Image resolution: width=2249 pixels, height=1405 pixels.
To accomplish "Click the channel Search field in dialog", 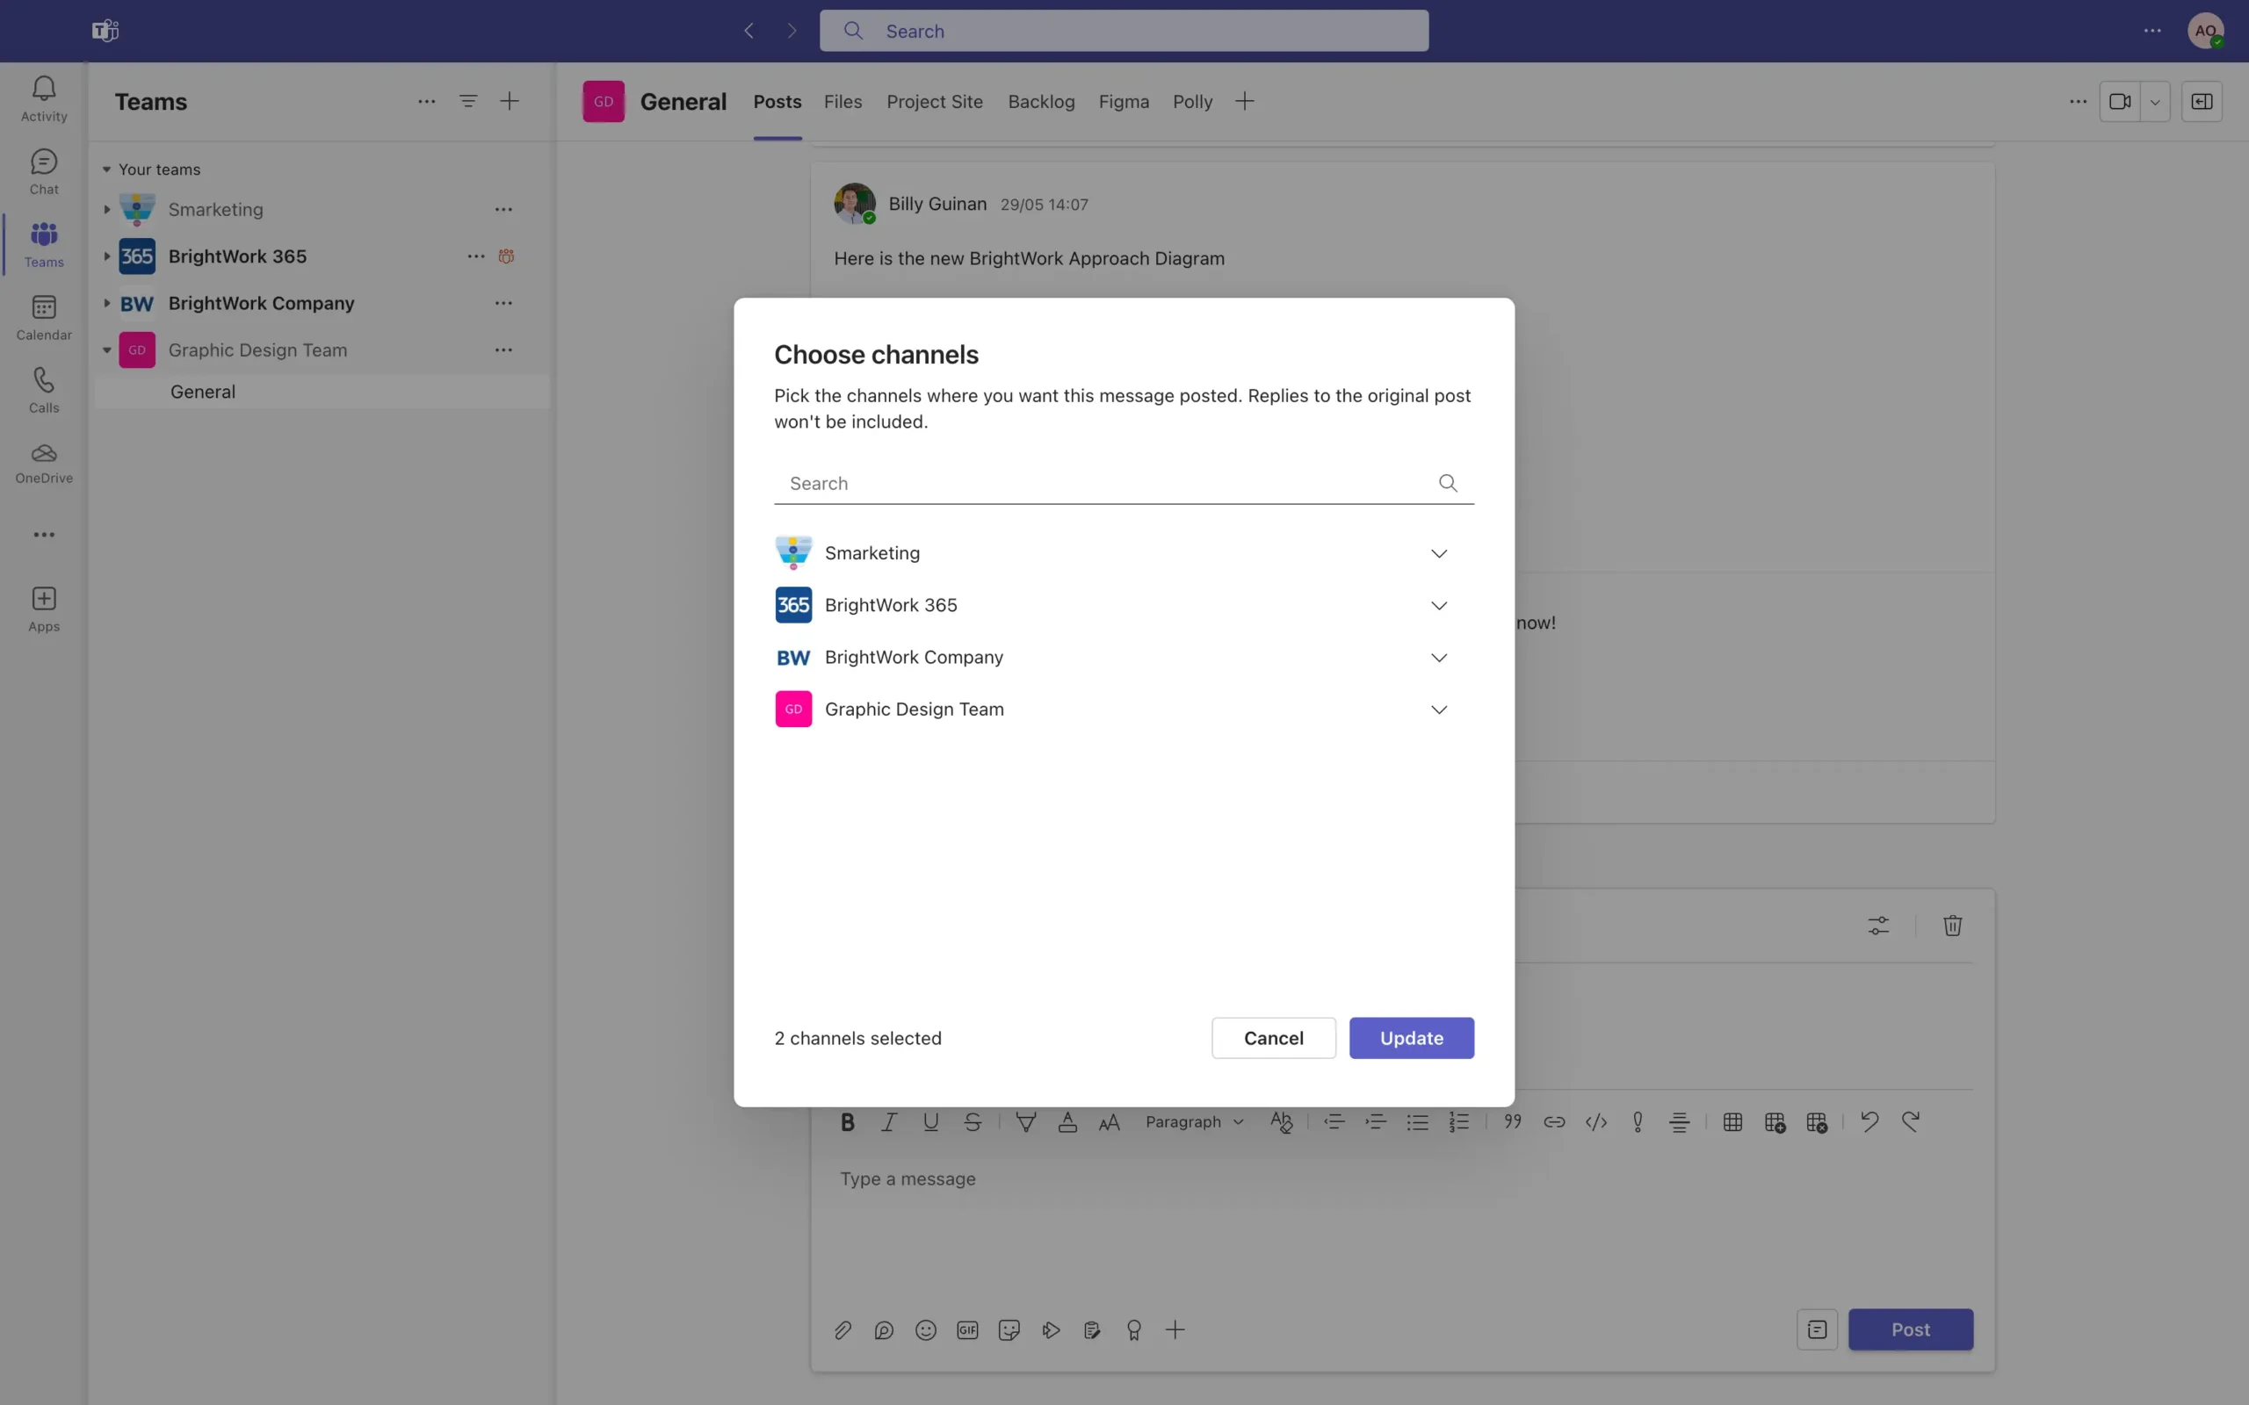I will tap(1106, 483).
